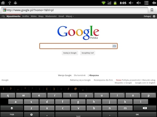Select the Wyszukiwarka tab

click(13, 16)
